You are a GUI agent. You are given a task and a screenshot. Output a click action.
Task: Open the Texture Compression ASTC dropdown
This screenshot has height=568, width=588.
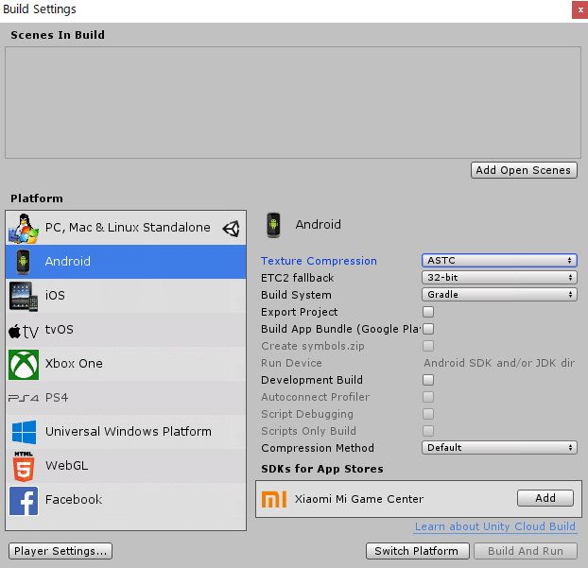click(x=499, y=261)
